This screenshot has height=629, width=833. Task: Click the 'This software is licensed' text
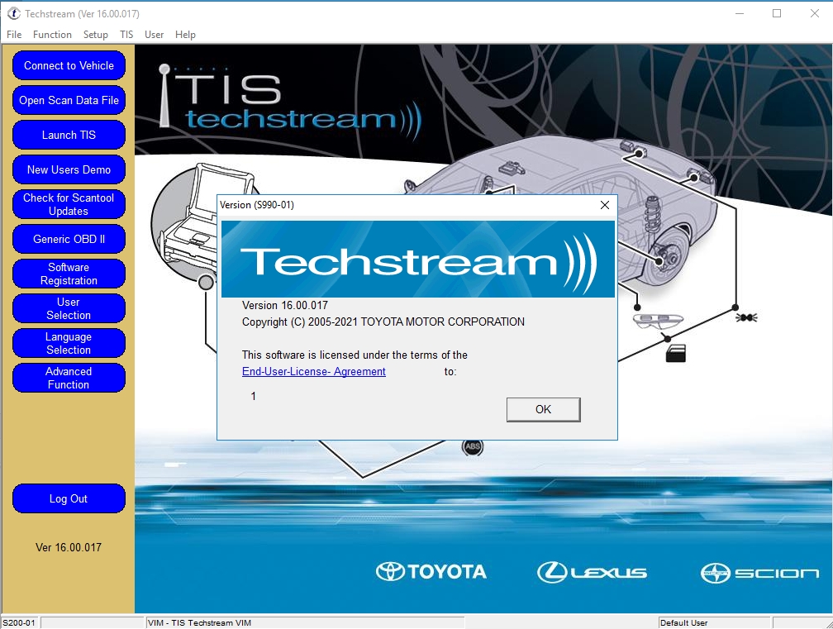(x=355, y=355)
